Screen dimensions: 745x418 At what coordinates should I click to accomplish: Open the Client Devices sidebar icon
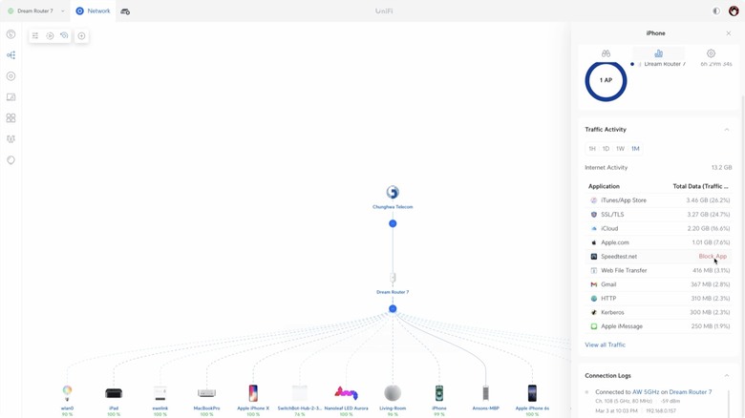coord(11,97)
